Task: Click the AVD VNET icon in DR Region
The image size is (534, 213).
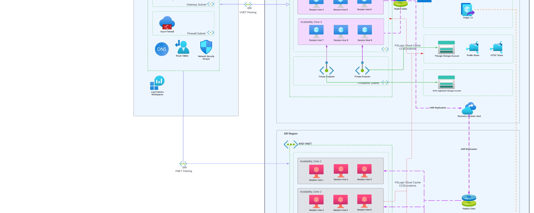Action: [x=291, y=144]
